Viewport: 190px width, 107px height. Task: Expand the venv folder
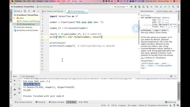pos(15,18)
